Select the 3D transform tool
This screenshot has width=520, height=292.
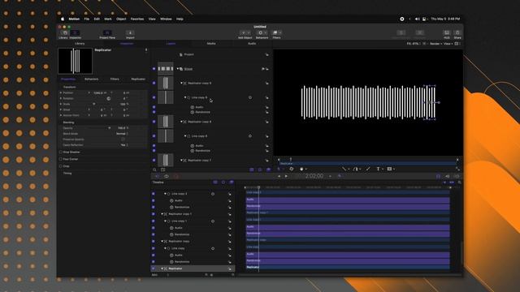pos(291,169)
